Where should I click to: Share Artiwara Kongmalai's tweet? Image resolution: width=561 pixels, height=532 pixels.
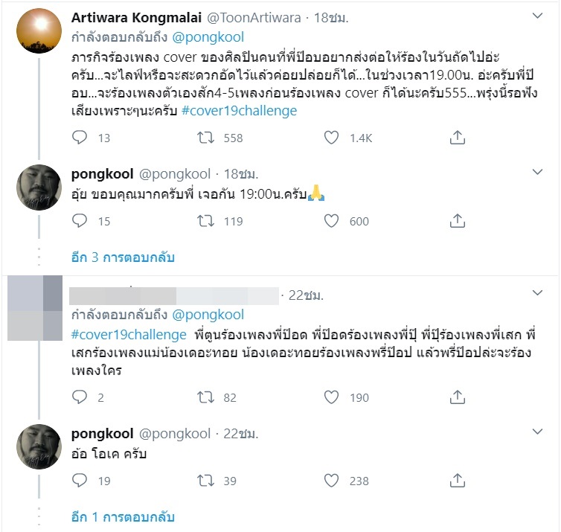[x=458, y=138]
